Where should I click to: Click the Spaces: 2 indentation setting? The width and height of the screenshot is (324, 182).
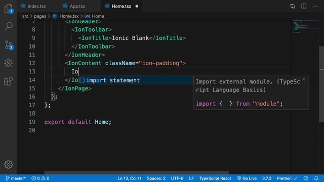[156, 178]
